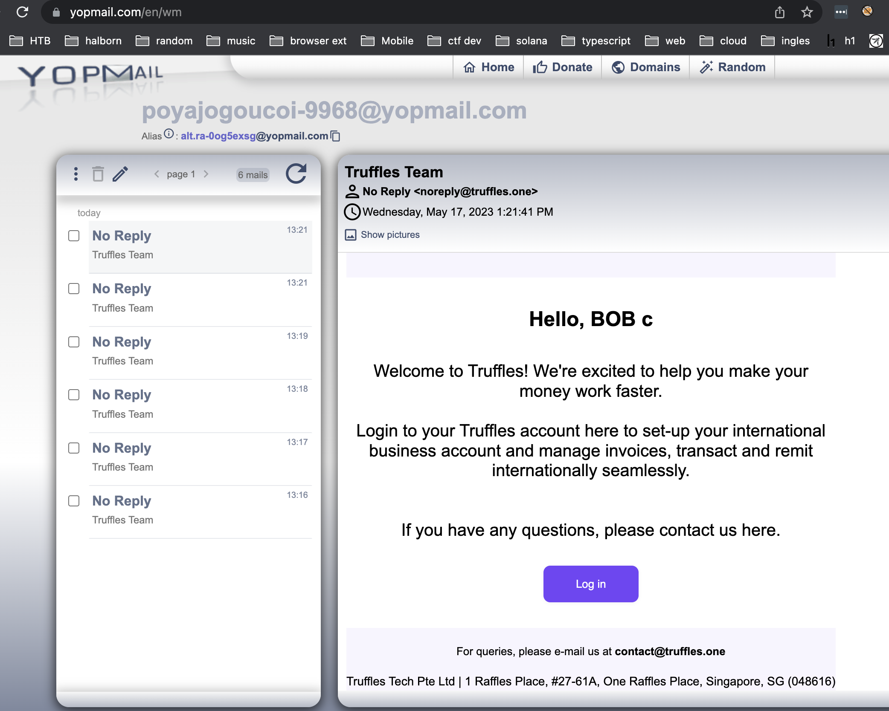The height and width of the screenshot is (711, 889).
Task: Click the YOPmail logo
Action: click(x=90, y=75)
